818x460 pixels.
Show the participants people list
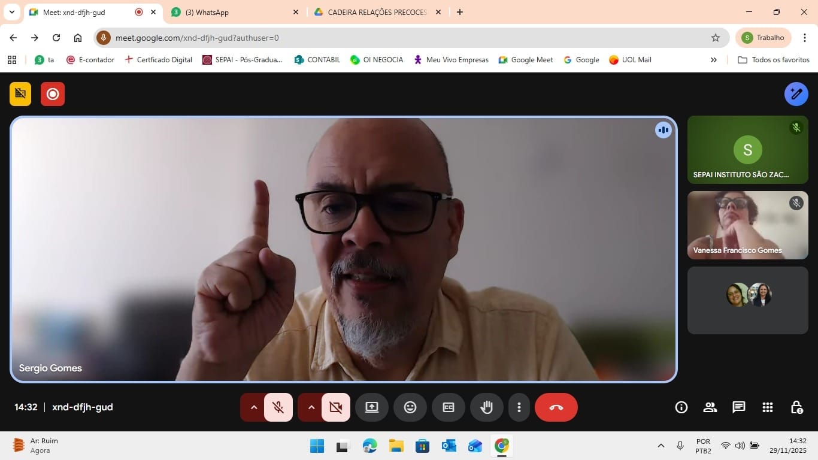pyautogui.click(x=710, y=407)
